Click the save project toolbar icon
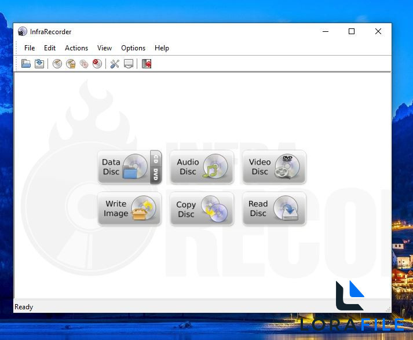 coord(39,64)
